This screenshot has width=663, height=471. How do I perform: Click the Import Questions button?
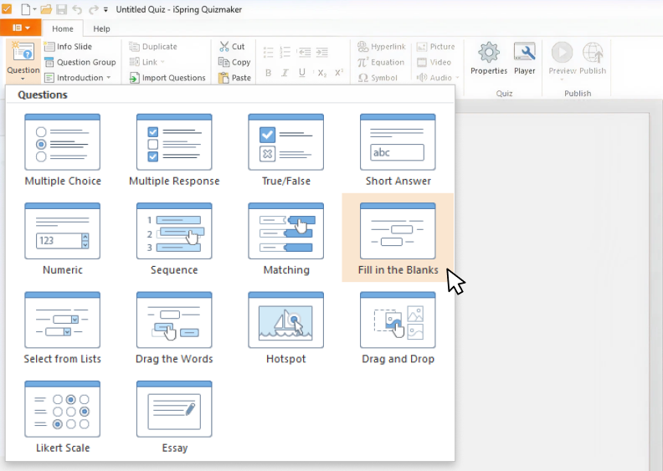click(167, 78)
